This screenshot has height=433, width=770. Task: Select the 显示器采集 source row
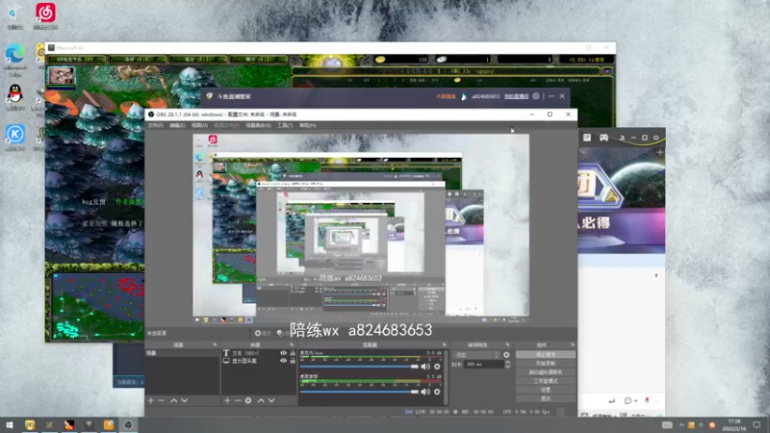pos(259,360)
